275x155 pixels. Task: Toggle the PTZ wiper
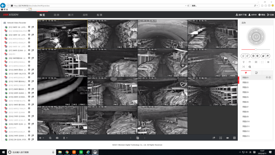tap(250, 62)
